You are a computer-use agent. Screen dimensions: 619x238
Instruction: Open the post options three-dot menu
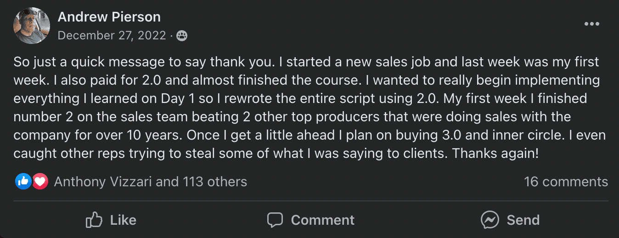[591, 24]
